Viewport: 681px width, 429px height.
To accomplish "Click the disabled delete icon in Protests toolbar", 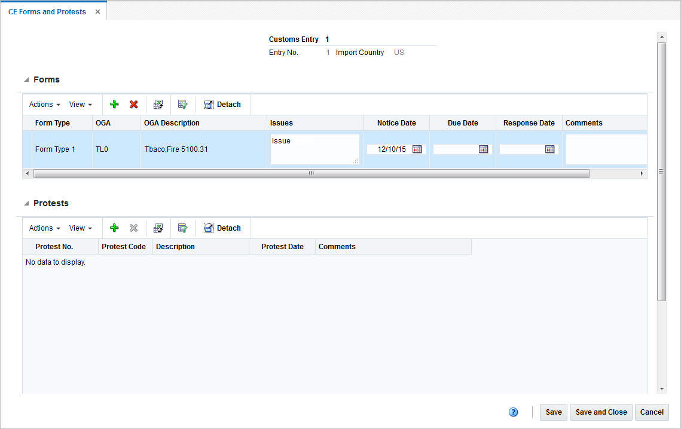I will (134, 228).
